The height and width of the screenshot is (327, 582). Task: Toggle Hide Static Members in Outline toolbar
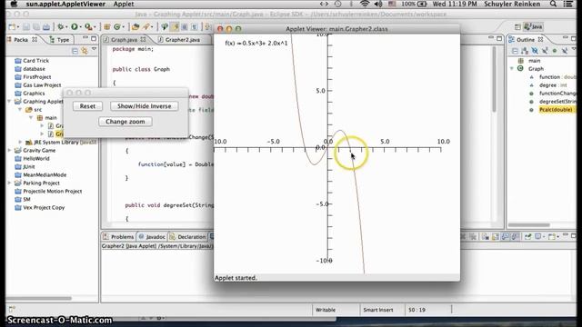545,51
